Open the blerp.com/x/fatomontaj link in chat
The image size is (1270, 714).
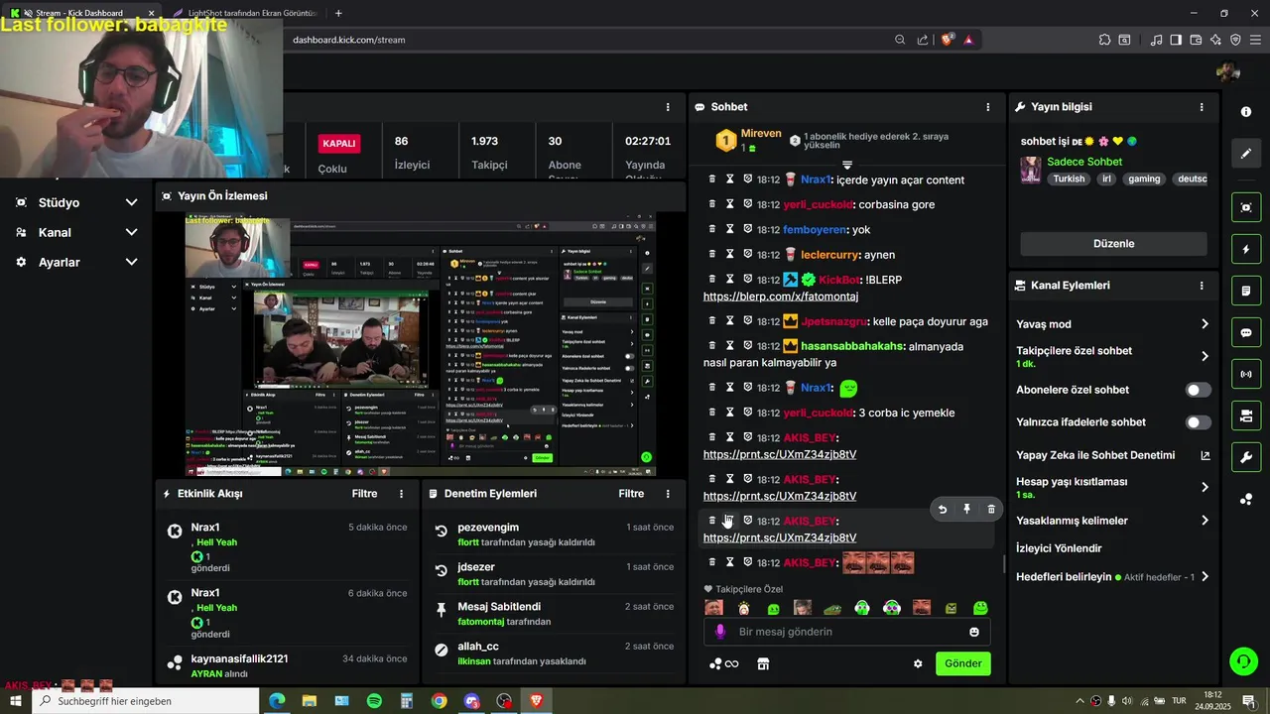coord(781,297)
